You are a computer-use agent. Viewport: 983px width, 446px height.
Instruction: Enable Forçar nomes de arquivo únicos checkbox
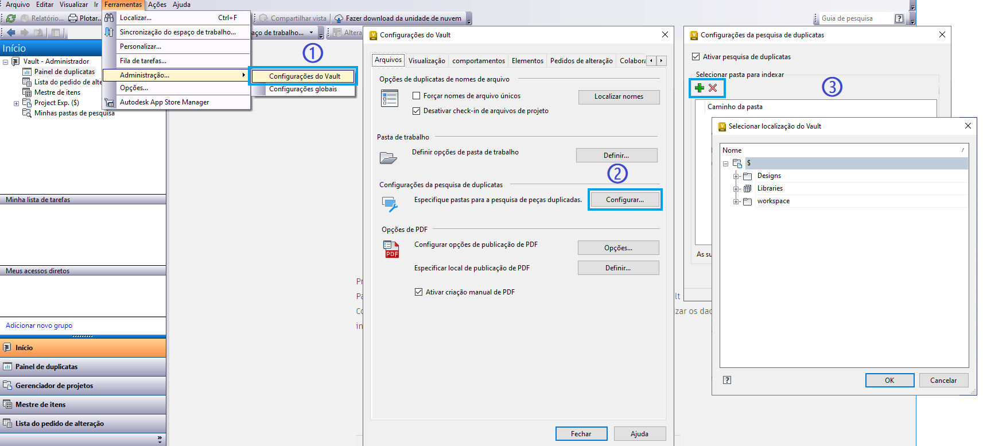[417, 96]
